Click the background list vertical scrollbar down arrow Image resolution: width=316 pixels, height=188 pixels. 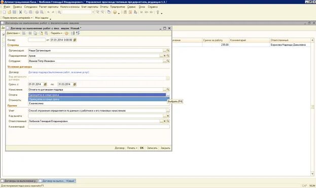pyautogui.click(x=312, y=174)
